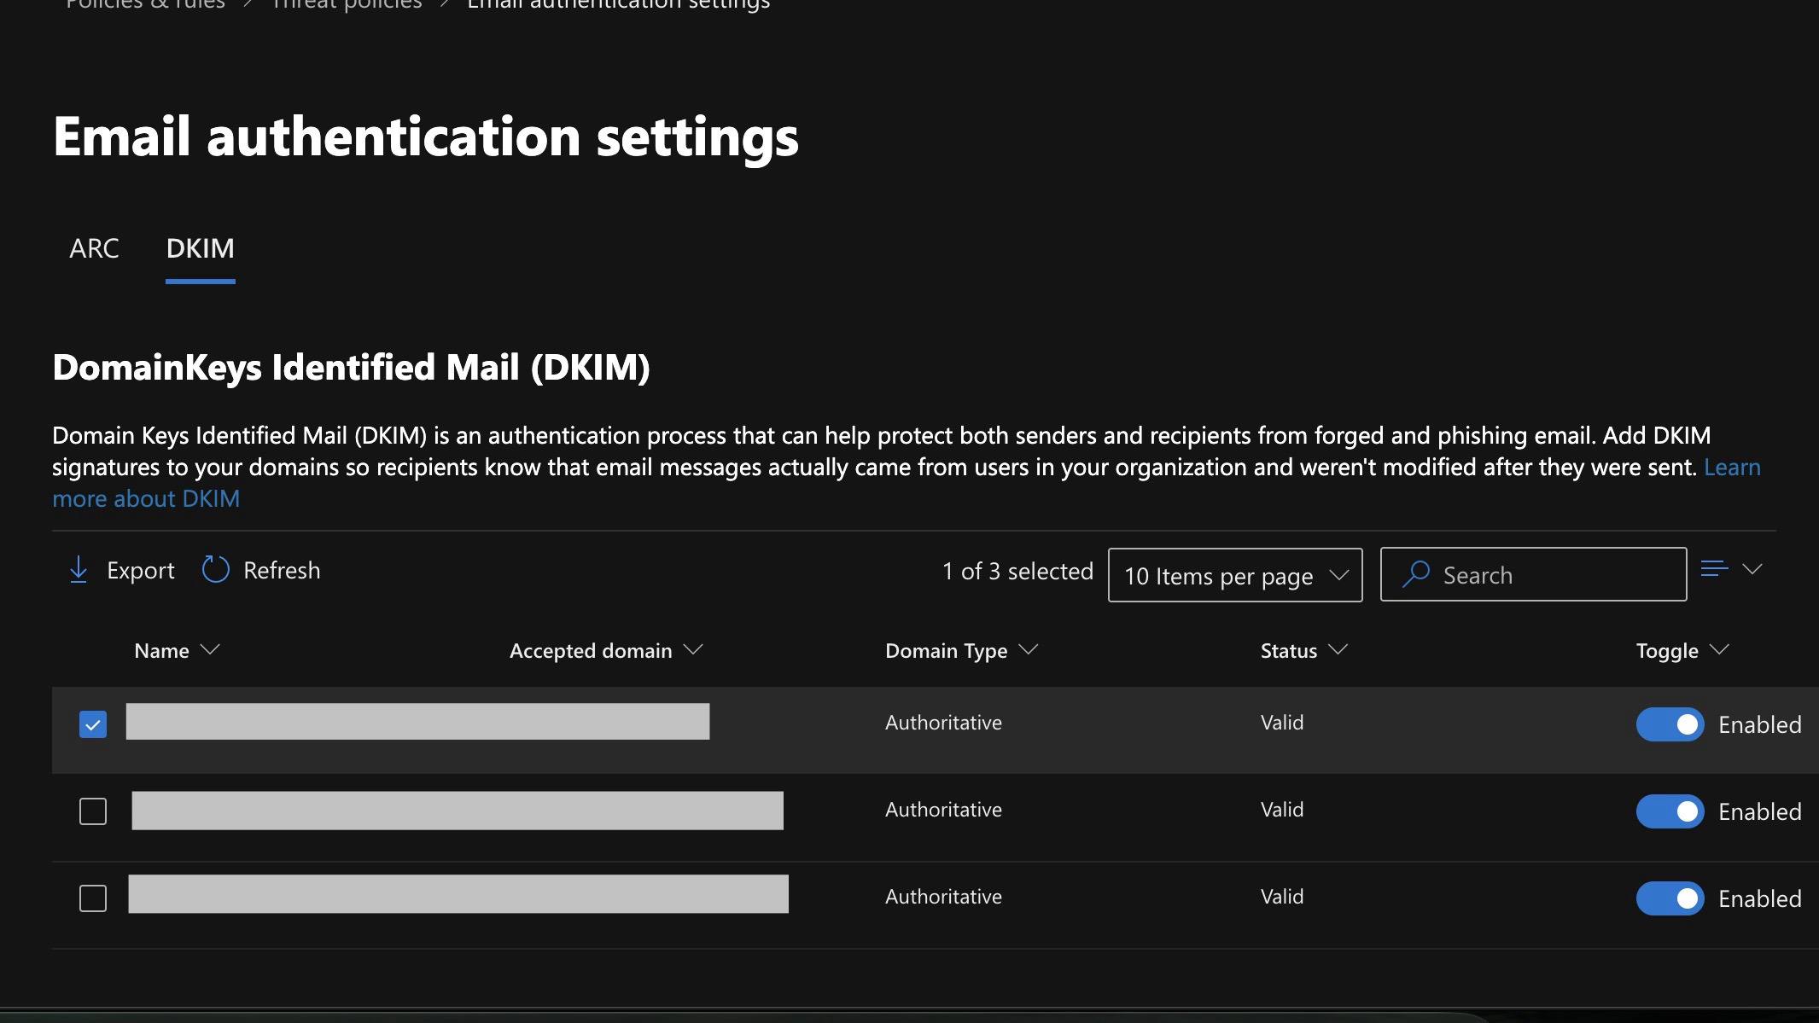Open the view options lines icon
The height and width of the screenshot is (1023, 1819).
point(1714,568)
